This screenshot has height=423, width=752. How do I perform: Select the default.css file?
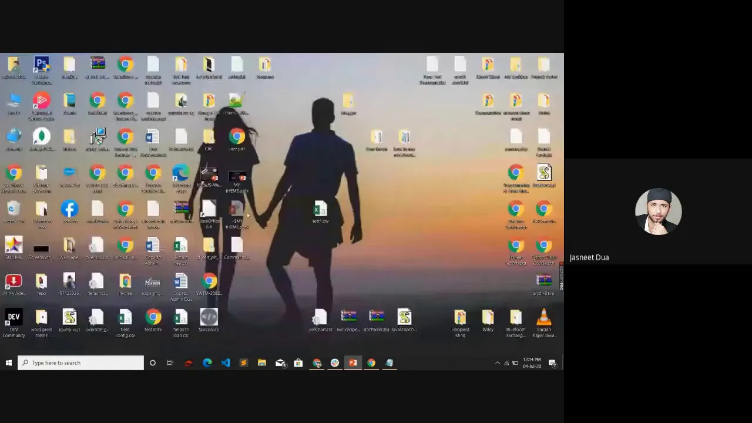coord(98,286)
